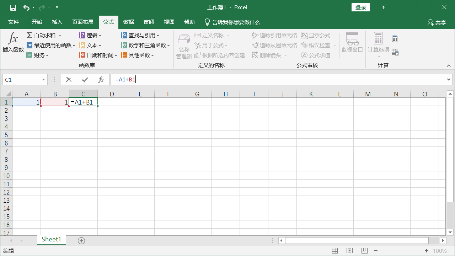This screenshot has height=256, width=455.
Task: Cancel formula entry with the X icon
Action: coord(69,80)
